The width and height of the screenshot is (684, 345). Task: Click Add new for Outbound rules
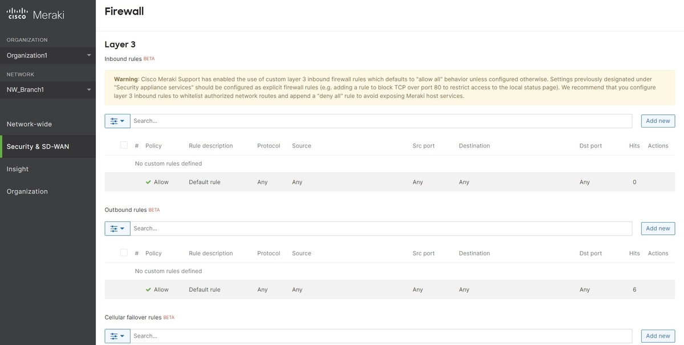pos(658,228)
